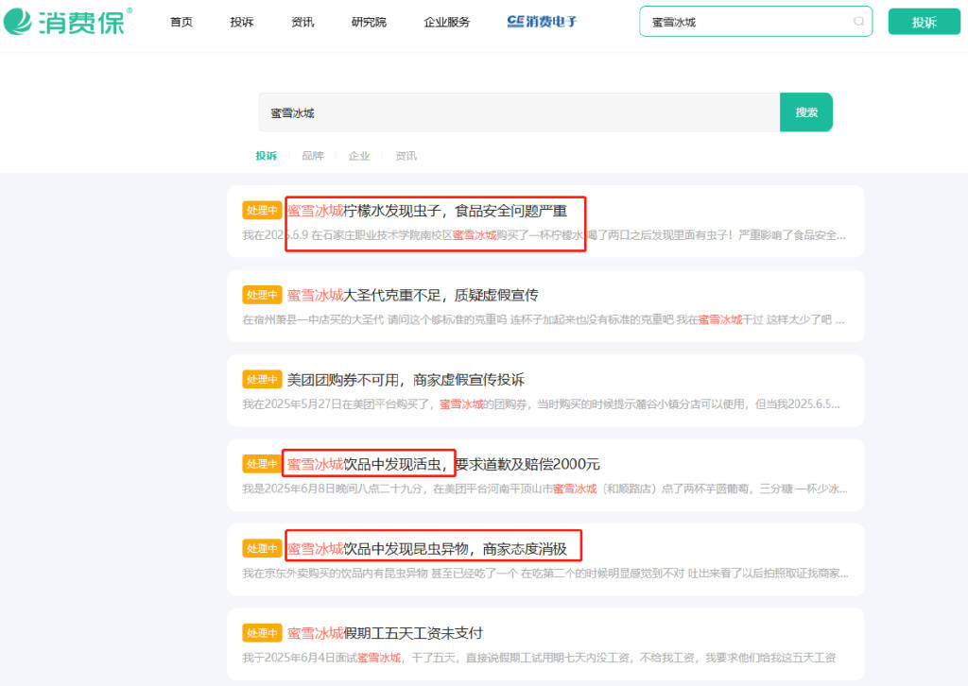The width and height of the screenshot is (968, 686).
Task: Open the 企业服务 menu item
Action: (446, 23)
